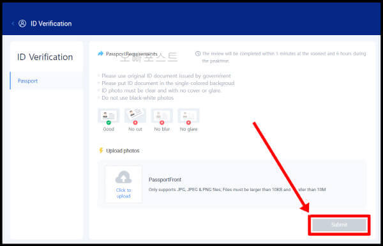The image size is (383, 246).
Task: Submit the ID verification form
Action: [339, 225]
